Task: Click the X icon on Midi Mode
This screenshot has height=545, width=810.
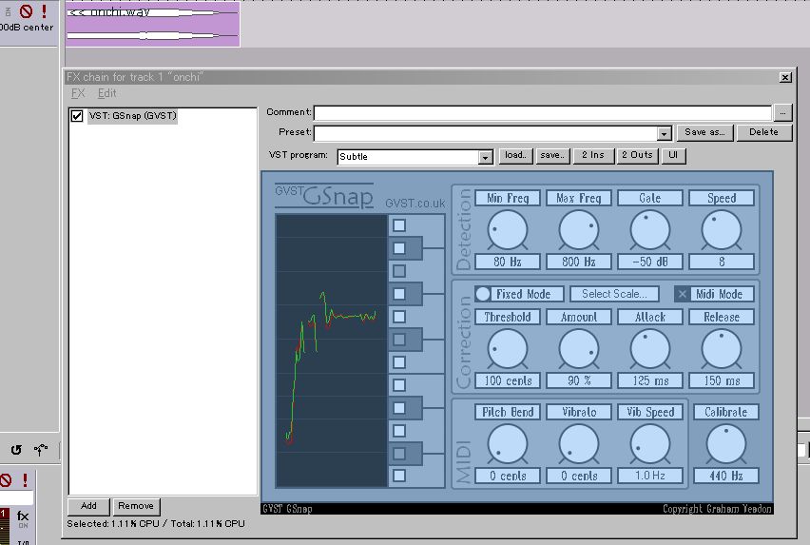Action: click(682, 294)
